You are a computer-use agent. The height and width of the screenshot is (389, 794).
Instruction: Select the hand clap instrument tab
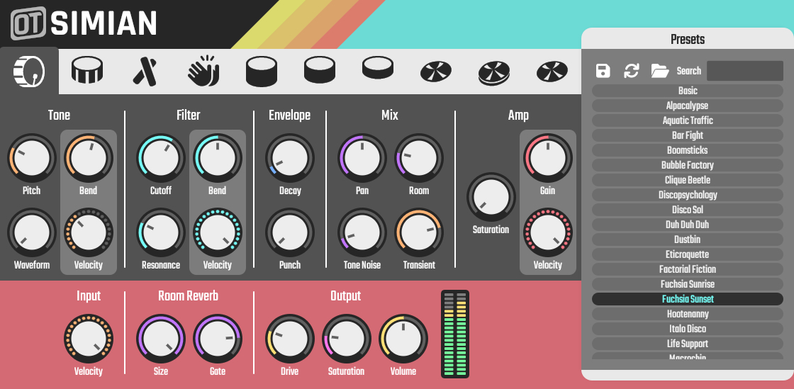click(203, 72)
